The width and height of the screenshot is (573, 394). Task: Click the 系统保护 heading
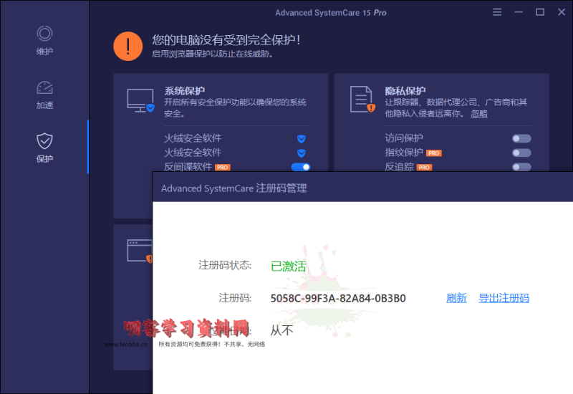(x=185, y=91)
